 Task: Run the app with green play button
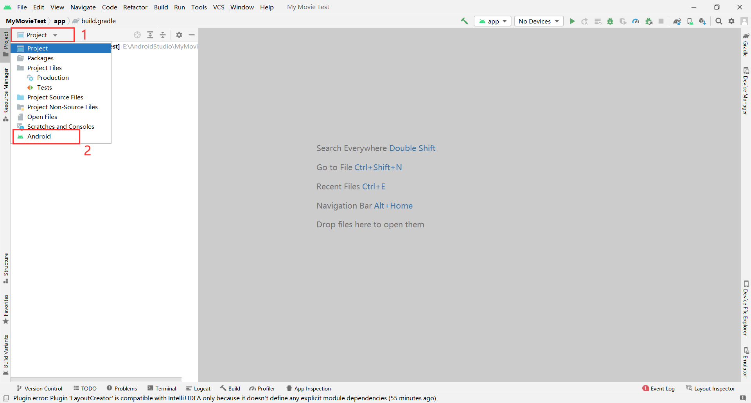click(x=572, y=21)
